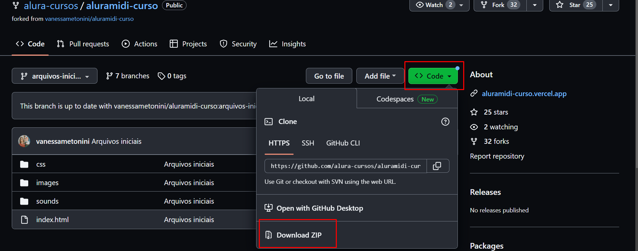
Task: Click the sounds folder icon
Action: click(24, 201)
